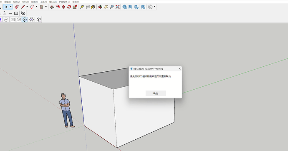
Task: Select the Move tool with red arrows
Action: click(x=63, y=7)
